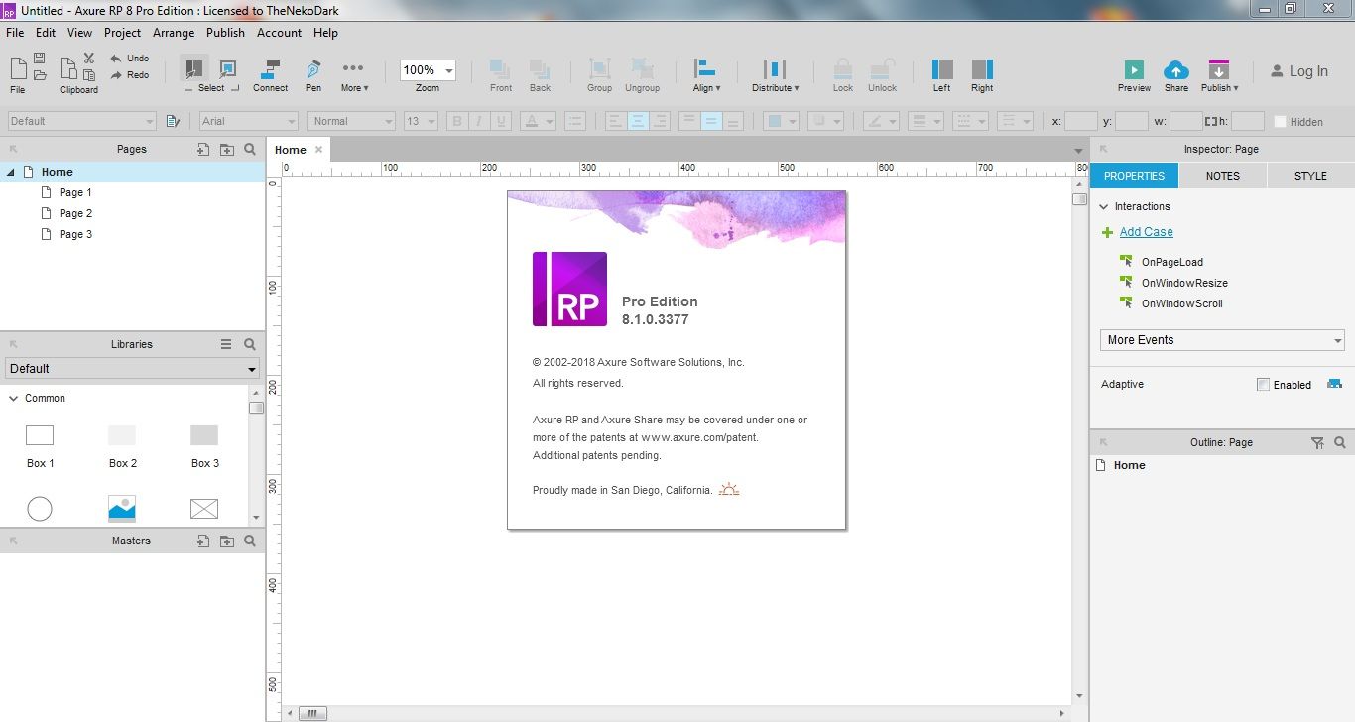The width and height of the screenshot is (1355, 722).
Task: Click the Add Case link
Action: coord(1146,232)
